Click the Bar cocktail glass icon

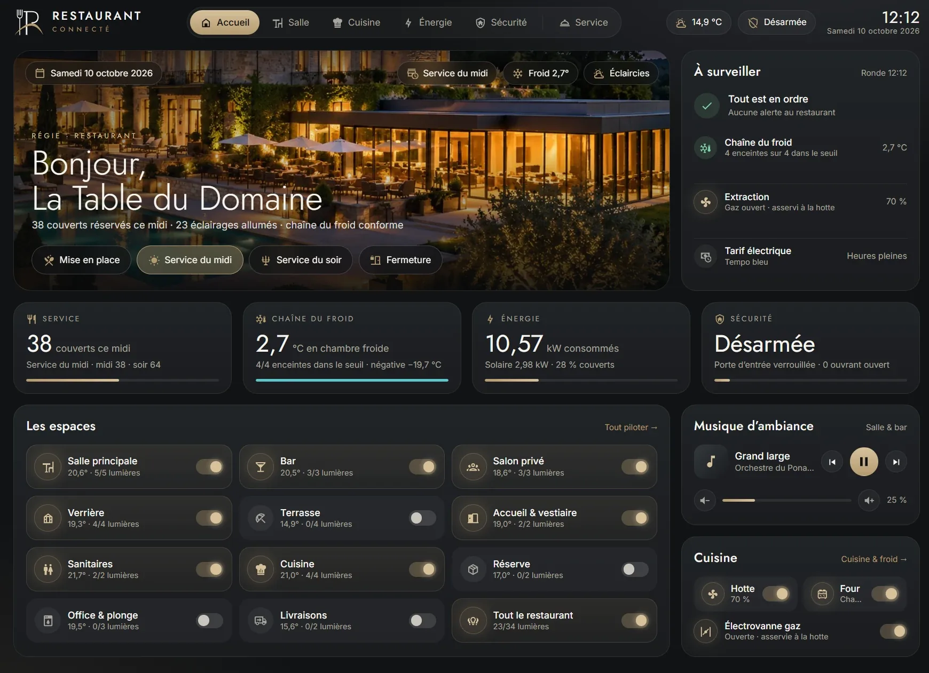(261, 467)
